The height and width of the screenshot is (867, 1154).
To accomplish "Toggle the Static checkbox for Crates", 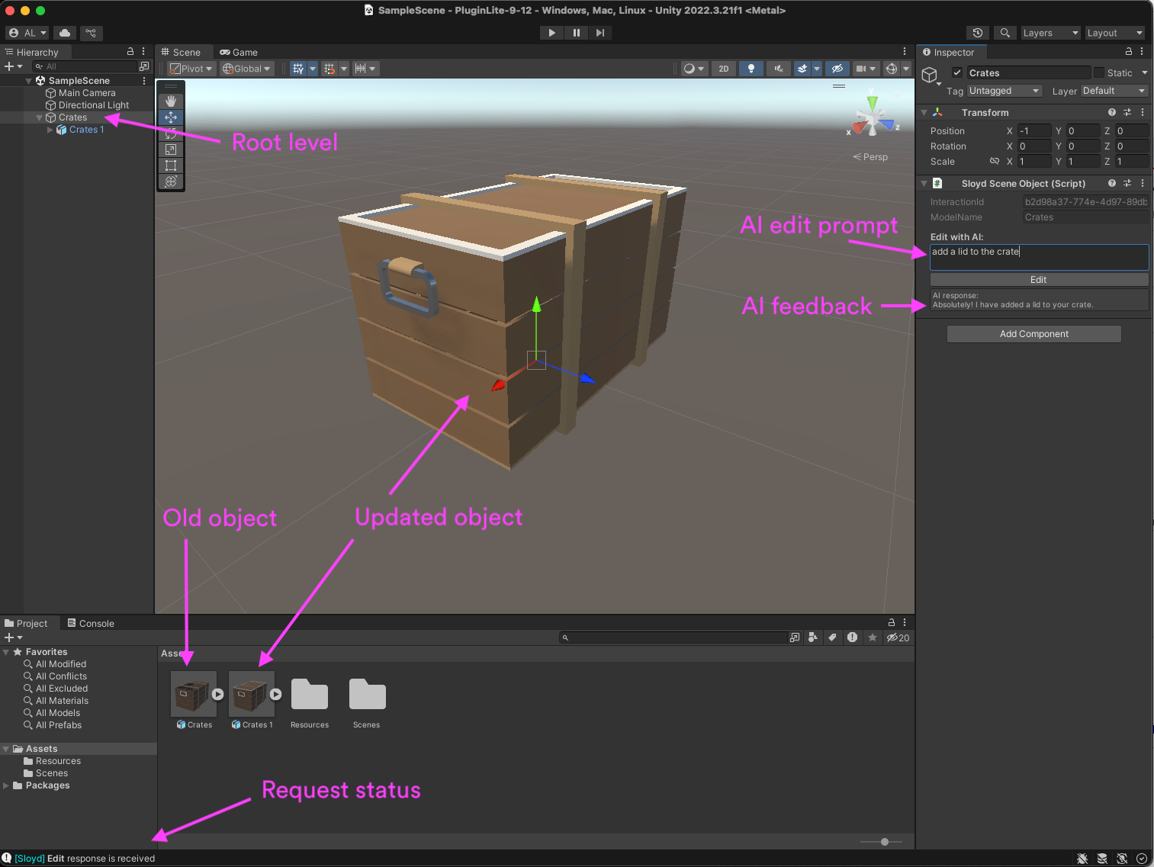I will [x=1099, y=73].
